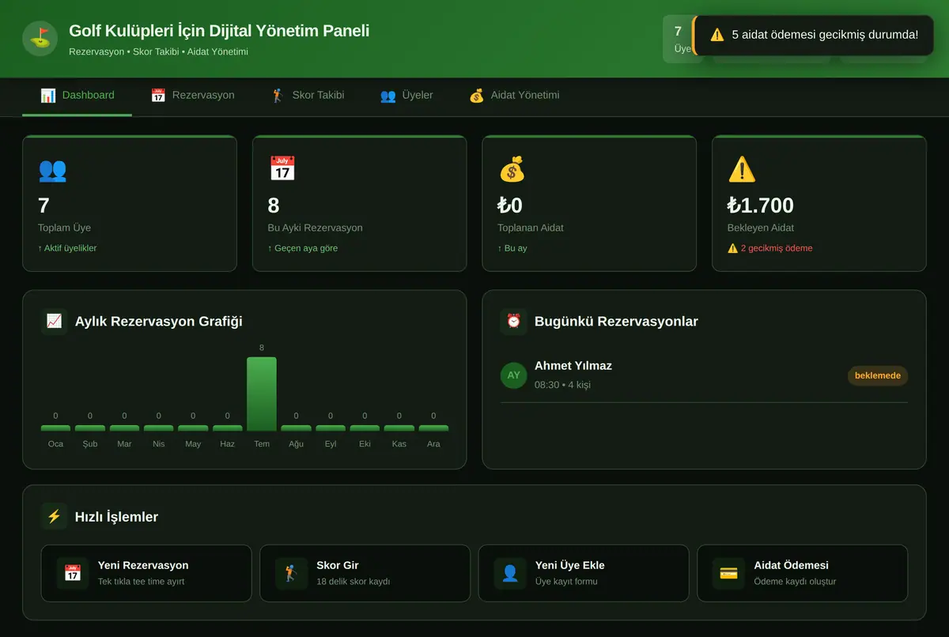Click the "Bekleyen Aidat" label
The height and width of the screenshot is (637, 949).
click(761, 228)
